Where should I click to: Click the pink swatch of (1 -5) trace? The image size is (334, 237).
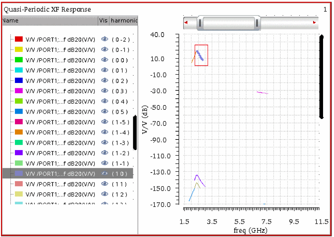point(19,122)
